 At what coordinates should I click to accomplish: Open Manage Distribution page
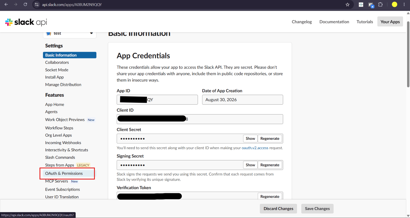point(63,85)
